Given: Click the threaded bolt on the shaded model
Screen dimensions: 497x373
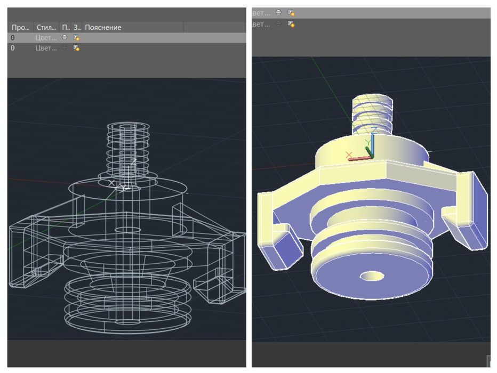Looking at the screenshot, I should tap(372, 115).
